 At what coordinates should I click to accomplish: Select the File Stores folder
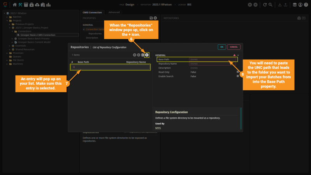[x=18, y=60]
